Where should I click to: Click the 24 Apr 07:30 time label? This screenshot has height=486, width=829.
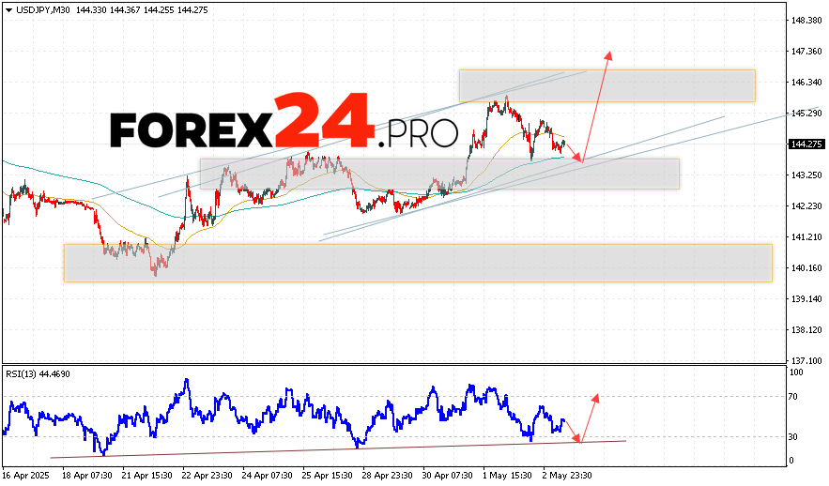[268, 476]
